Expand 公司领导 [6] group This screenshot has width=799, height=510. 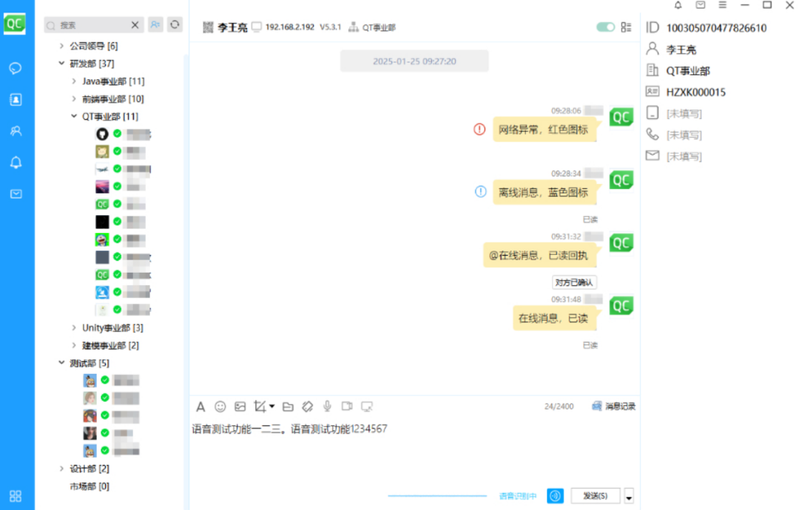coord(61,46)
